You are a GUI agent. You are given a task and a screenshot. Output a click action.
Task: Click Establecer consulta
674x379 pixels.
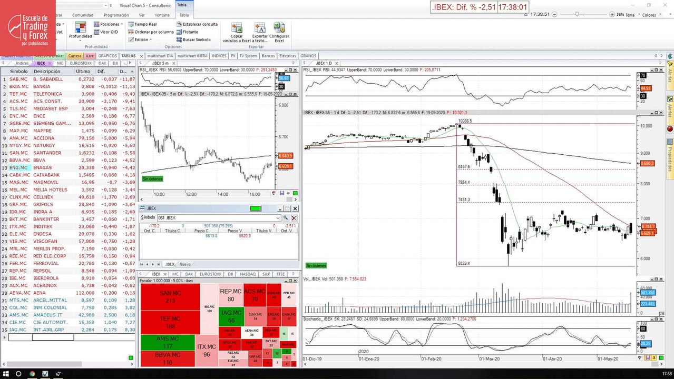point(197,24)
